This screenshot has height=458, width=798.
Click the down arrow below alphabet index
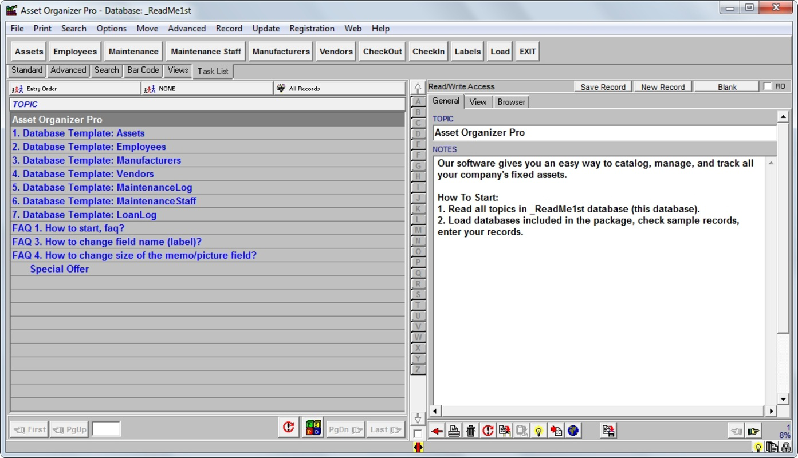coord(418,419)
